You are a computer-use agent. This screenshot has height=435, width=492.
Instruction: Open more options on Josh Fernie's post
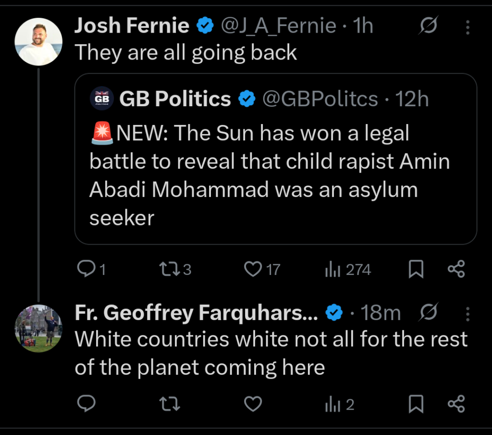[467, 27]
